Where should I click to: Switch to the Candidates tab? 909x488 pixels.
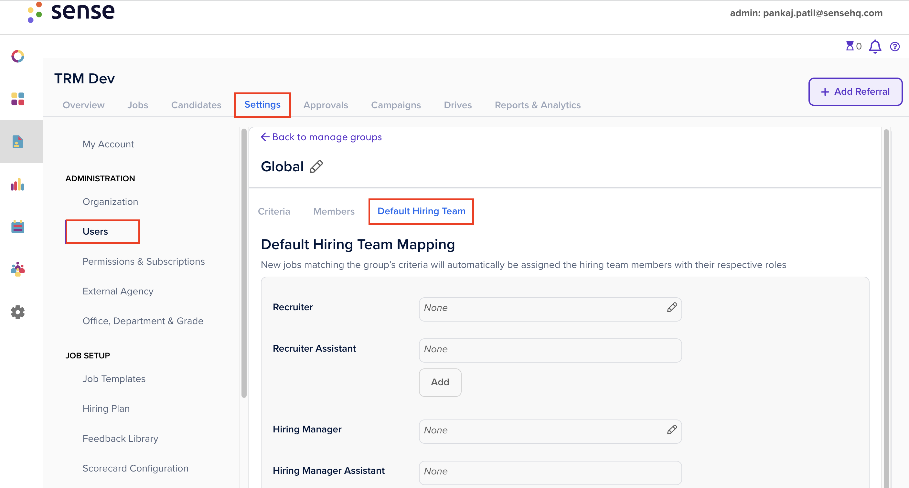tap(196, 105)
